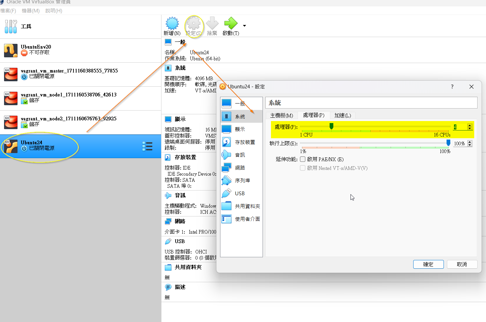Screen dimensions: 486x322
Task: Click the 共用資料夾 section header in details
Action: pyautogui.click(x=188, y=267)
